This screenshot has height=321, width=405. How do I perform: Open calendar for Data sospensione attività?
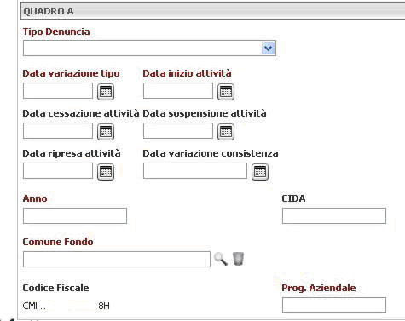tap(226, 132)
